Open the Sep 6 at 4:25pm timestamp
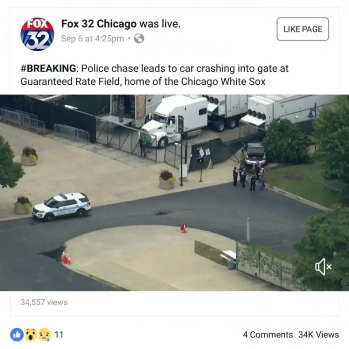This screenshot has width=349, height=349. point(93,39)
